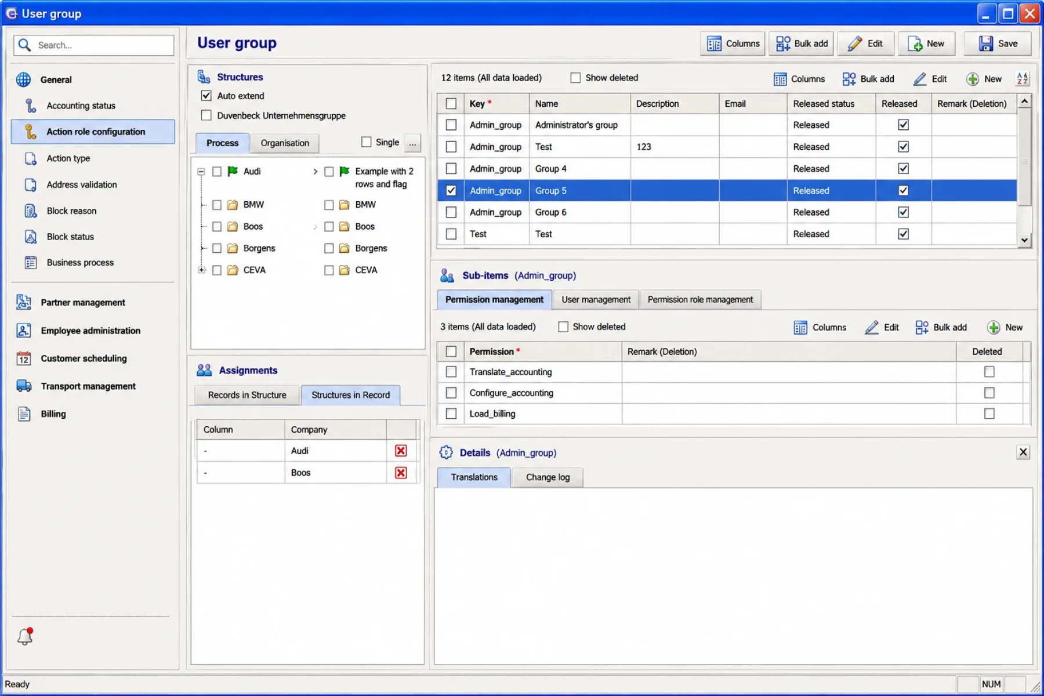Toggle Show deleted in user group list
Viewport: 1044px width, 696px height.
[x=575, y=78]
